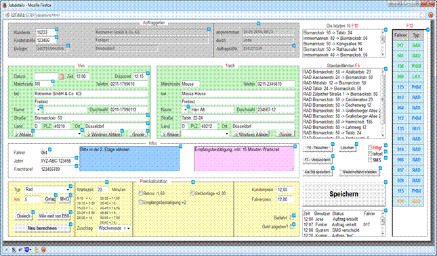Screen dimensions: 437x256
Task: Select standard trip RAD Talstr. 24 -> Bismarckstr. 50
Action: (332, 88)
